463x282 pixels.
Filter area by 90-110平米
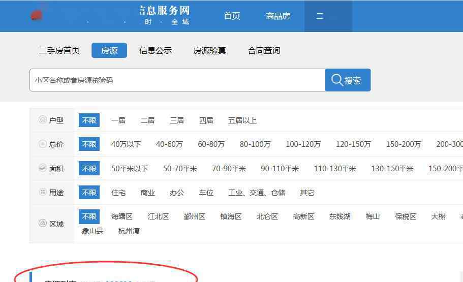click(280, 168)
